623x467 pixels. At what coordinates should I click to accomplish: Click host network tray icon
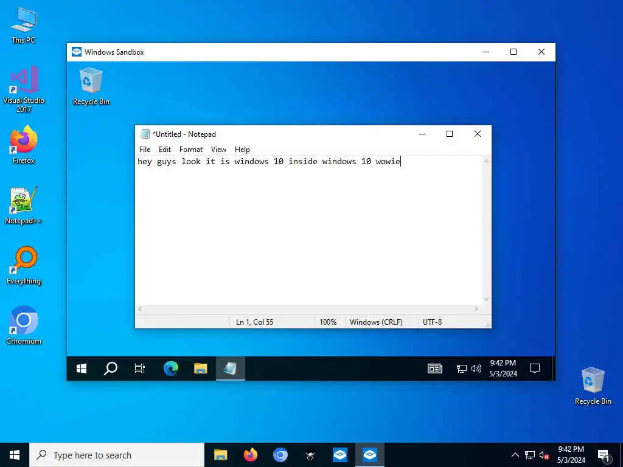530,455
